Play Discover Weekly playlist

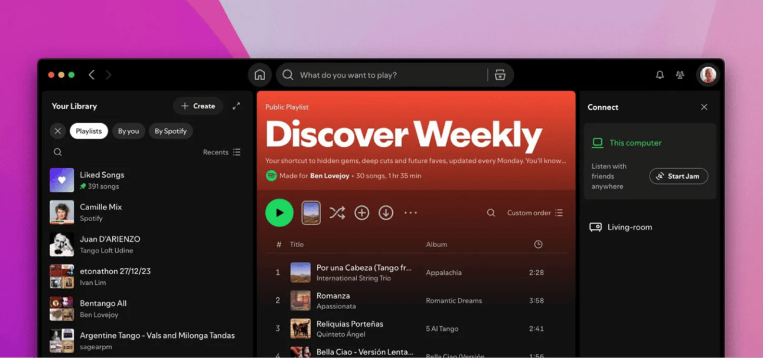[x=279, y=213]
